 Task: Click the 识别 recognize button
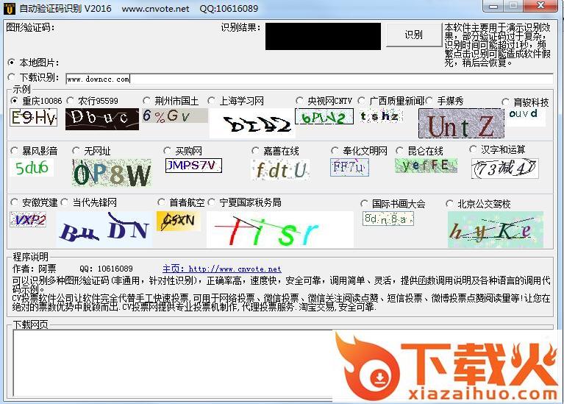click(414, 35)
